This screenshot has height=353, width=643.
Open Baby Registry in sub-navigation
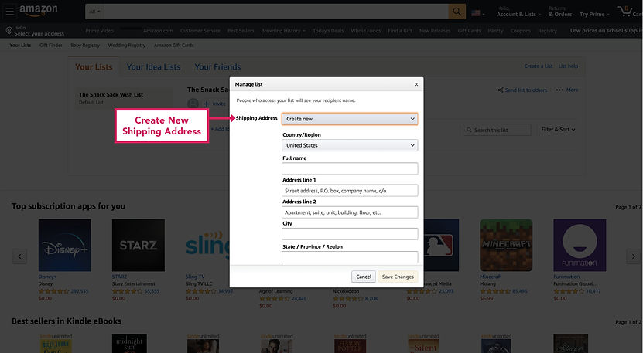click(x=85, y=45)
